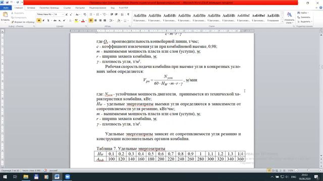
Task: Click the Numbering list icon
Action: tap(98, 15)
